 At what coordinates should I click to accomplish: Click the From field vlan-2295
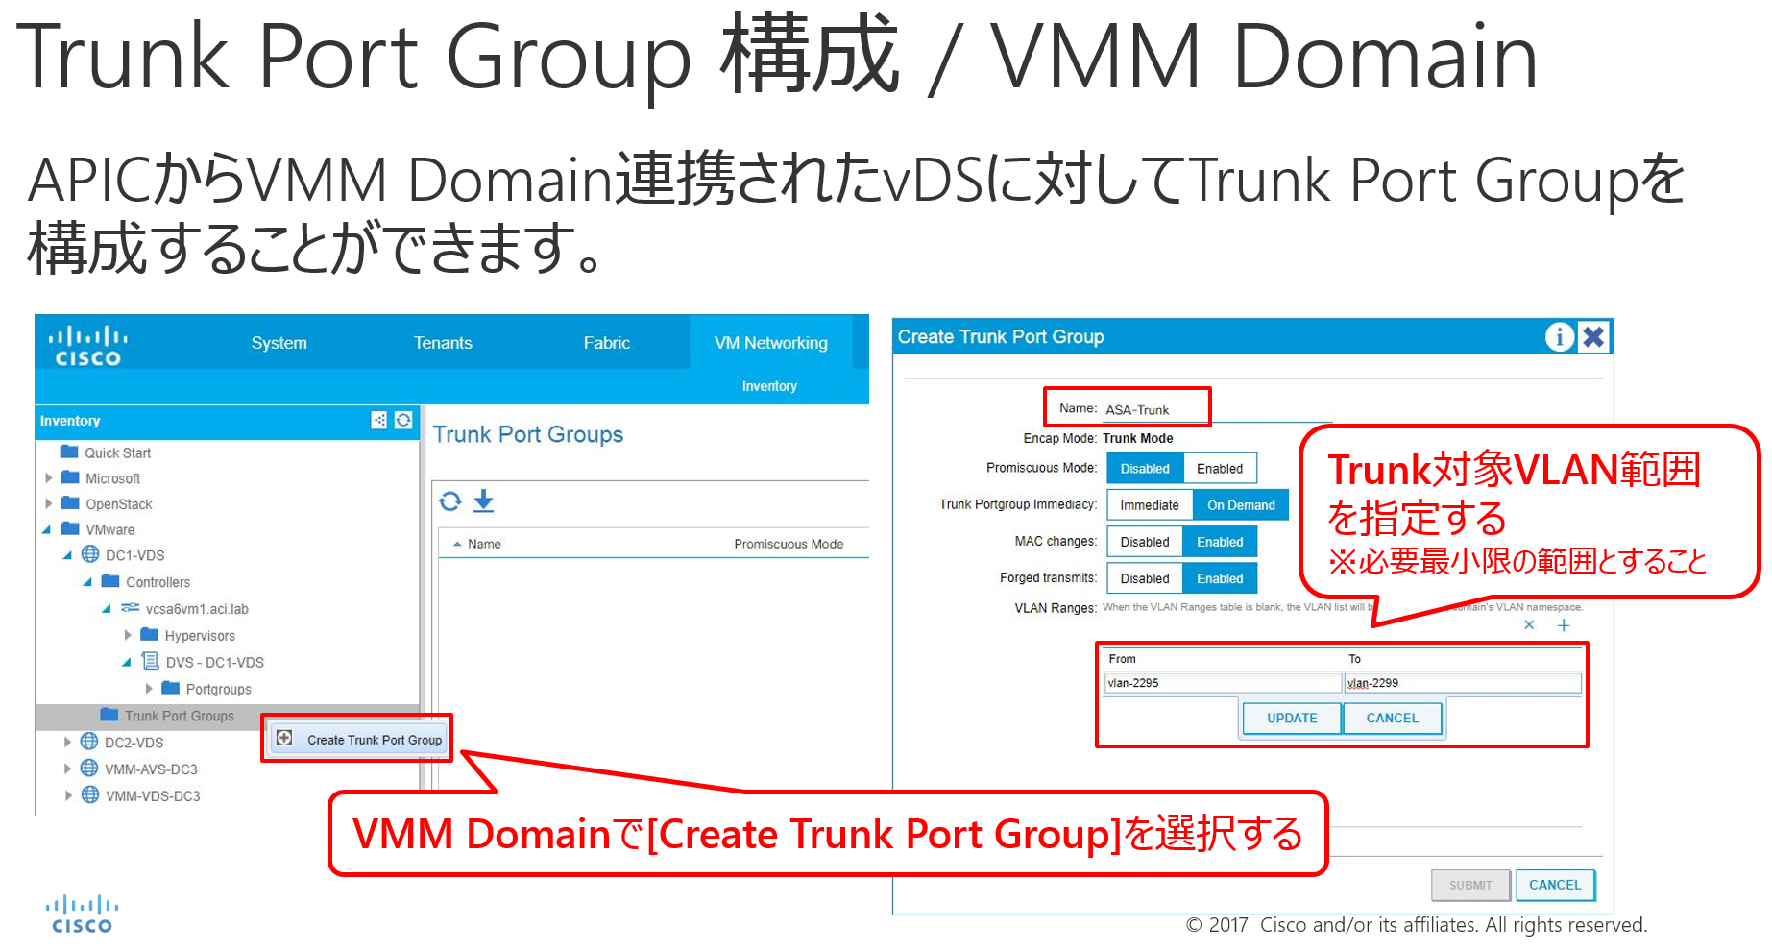point(1222,683)
